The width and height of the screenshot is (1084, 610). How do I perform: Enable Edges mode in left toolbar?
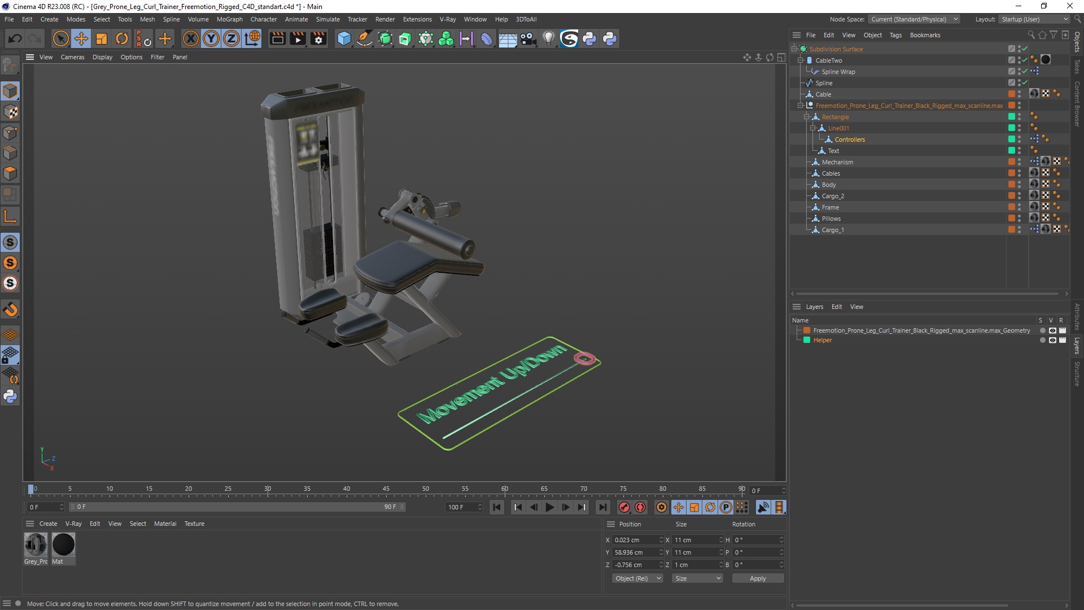[10, 153]
